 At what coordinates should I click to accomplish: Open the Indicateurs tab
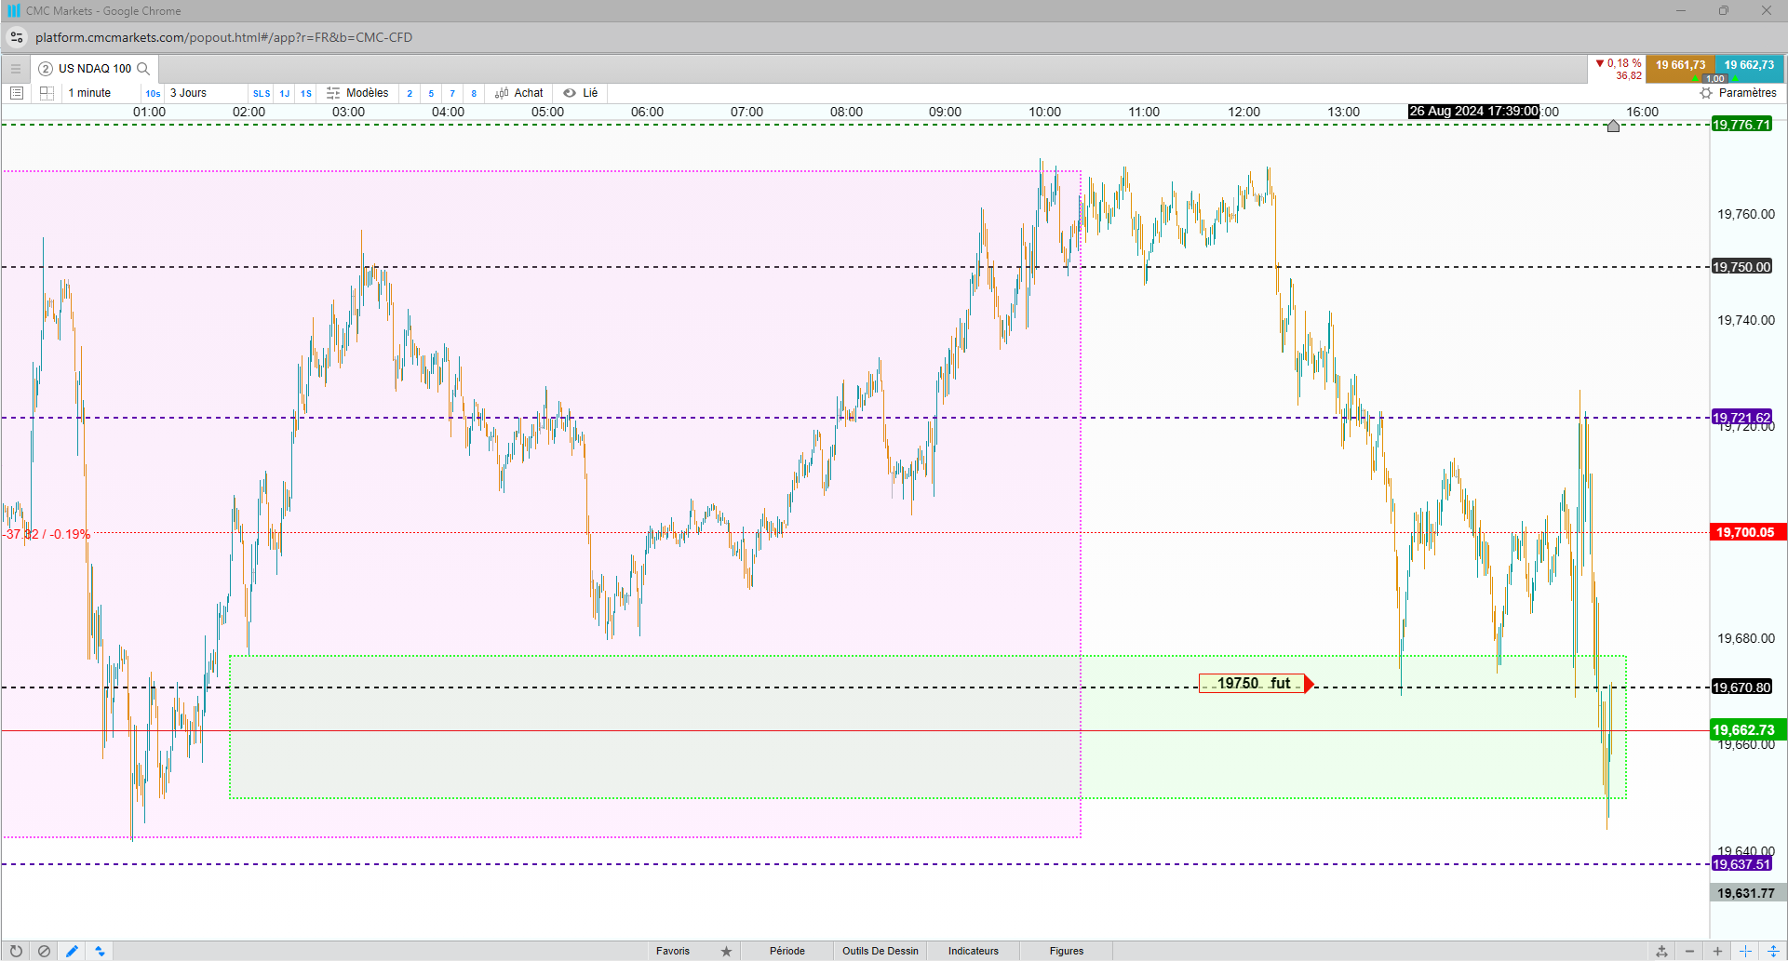tap(974, 951)
